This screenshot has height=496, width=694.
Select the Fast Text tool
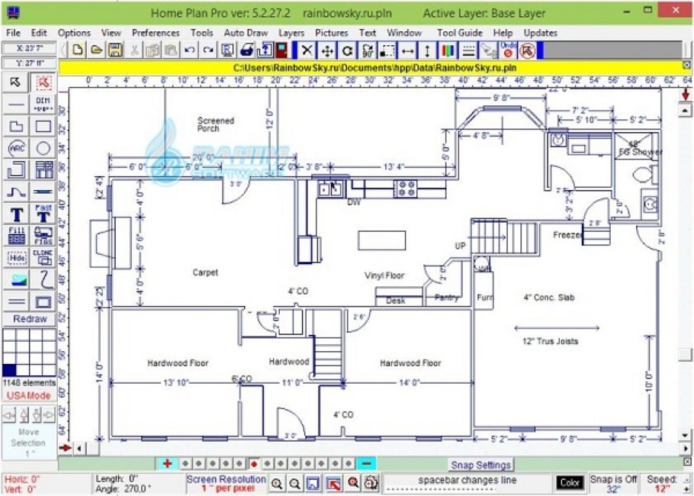[43, 212]
